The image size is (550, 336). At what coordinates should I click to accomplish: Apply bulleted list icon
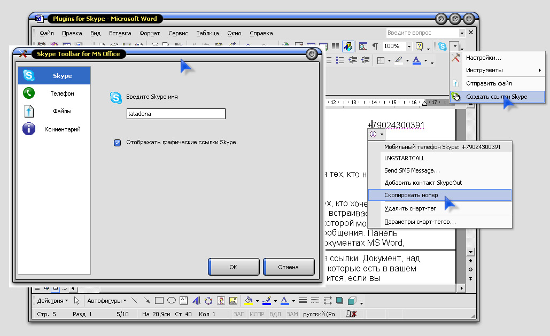[339, 60]
